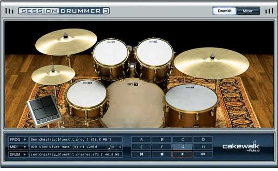Click the hi-hat cymbal
This screenshot has width=278, height=171.
[53, 75]
